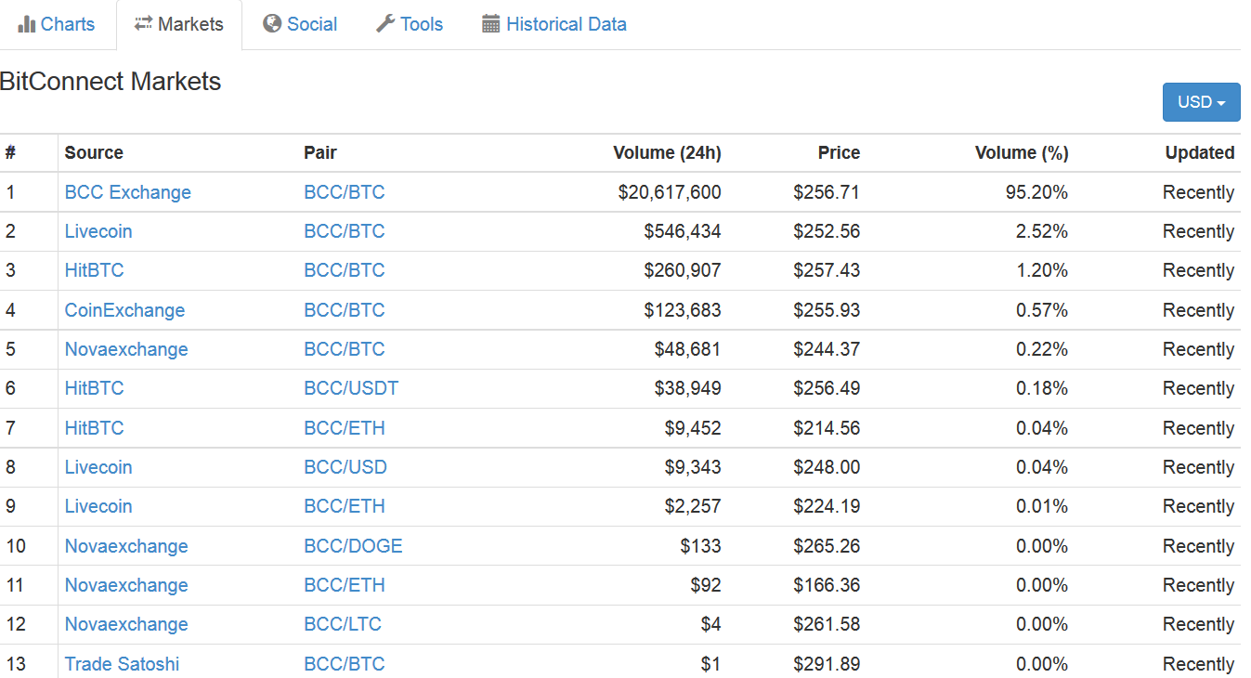Open the Social tab label
Screen dimensions: 1251x678
[312, 24]
